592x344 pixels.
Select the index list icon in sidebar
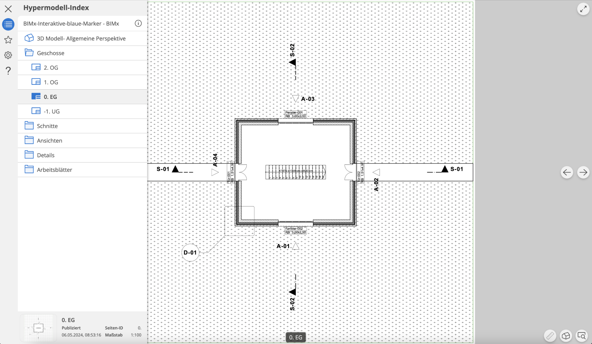tap(8, 24)
